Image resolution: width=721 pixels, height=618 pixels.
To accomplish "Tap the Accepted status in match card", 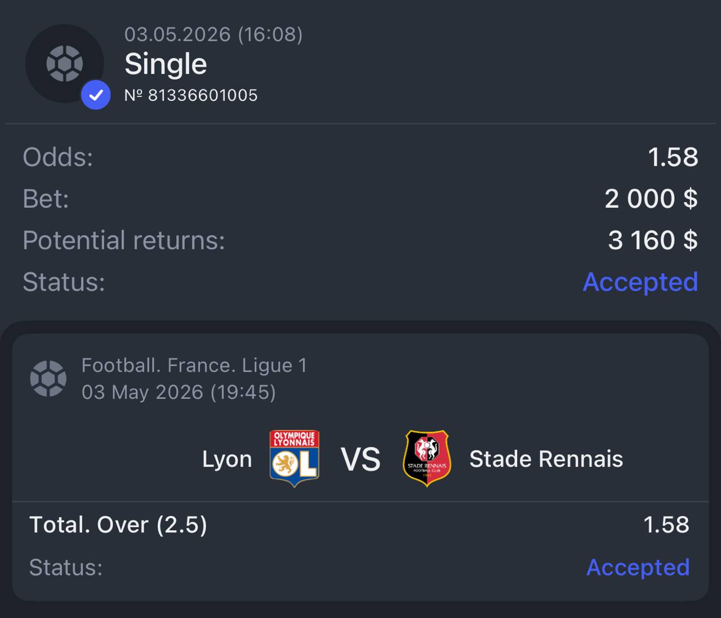I will (x=638, y=567).
